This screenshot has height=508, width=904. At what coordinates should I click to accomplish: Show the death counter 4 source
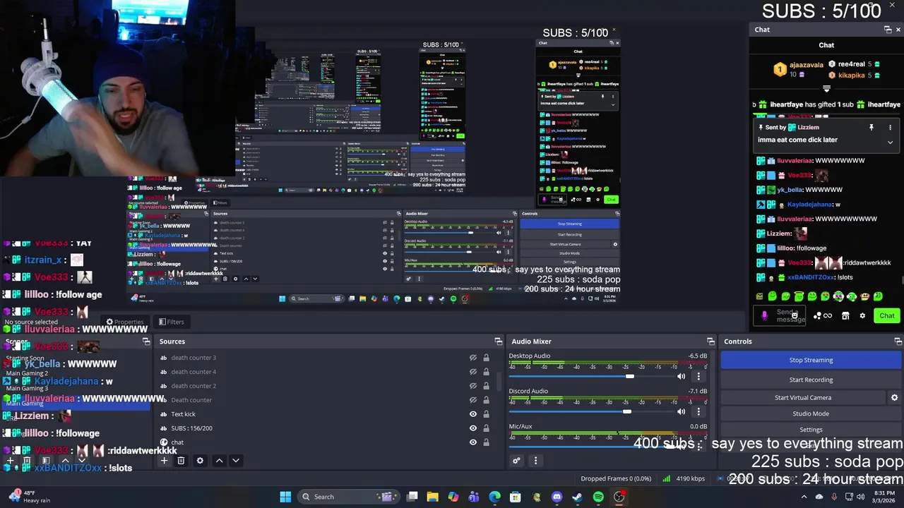473,372
